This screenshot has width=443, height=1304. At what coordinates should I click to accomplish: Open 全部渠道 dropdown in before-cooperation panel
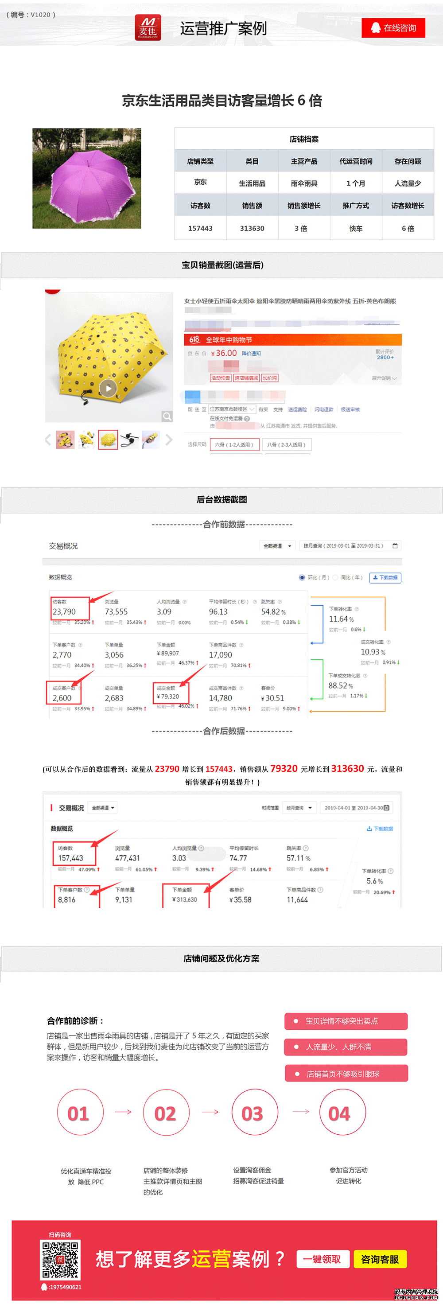277,546
